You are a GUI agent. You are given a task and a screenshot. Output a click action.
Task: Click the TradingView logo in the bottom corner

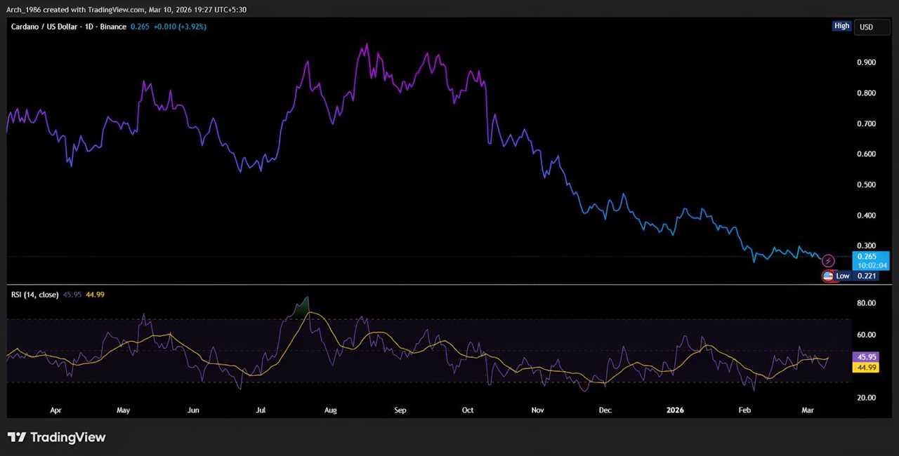56,437
